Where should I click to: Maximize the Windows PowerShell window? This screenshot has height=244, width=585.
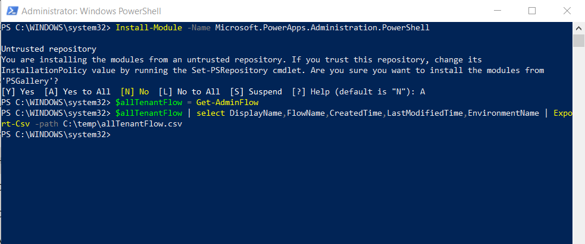pyautogui.click(x=532, y=11)
